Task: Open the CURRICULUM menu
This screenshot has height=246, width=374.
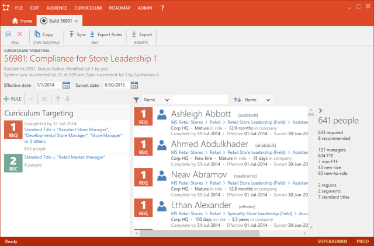Action: (88, 8)
